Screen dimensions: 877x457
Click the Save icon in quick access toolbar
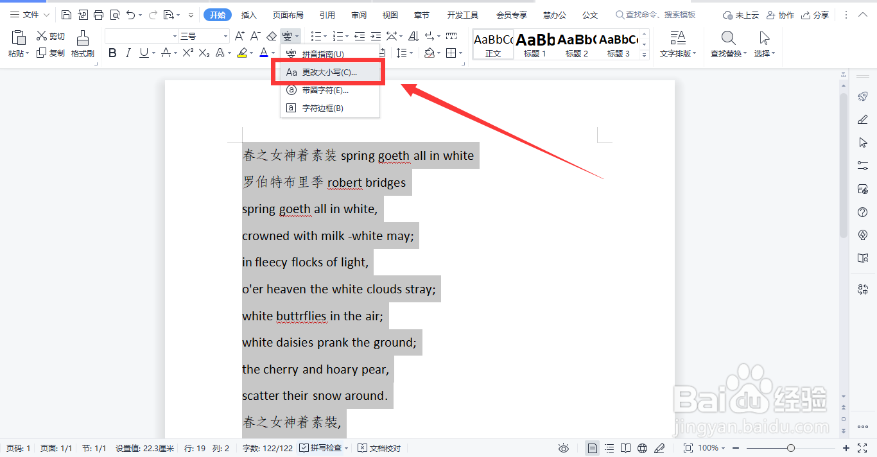[x=66, y=15]
